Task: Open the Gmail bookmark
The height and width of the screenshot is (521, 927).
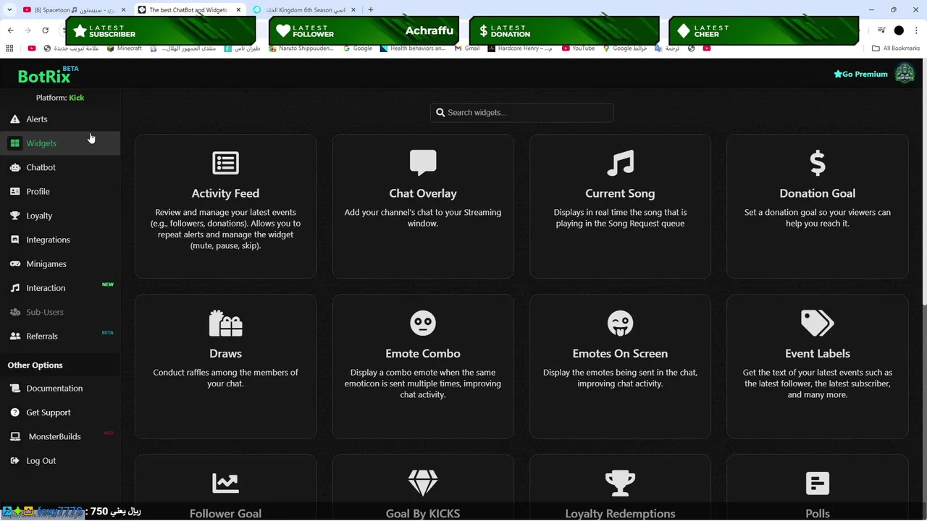Action: [x=467, y=48]
